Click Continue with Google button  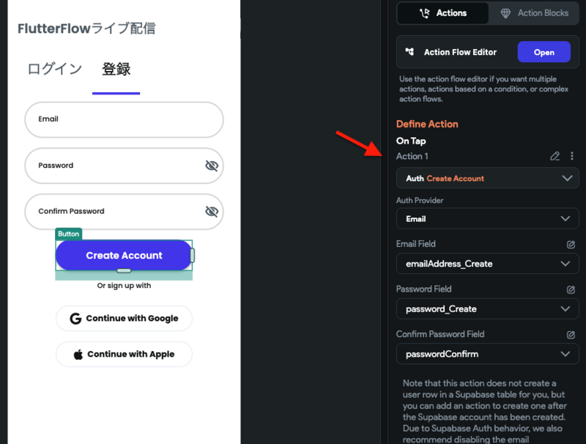(x=124, y=319)
